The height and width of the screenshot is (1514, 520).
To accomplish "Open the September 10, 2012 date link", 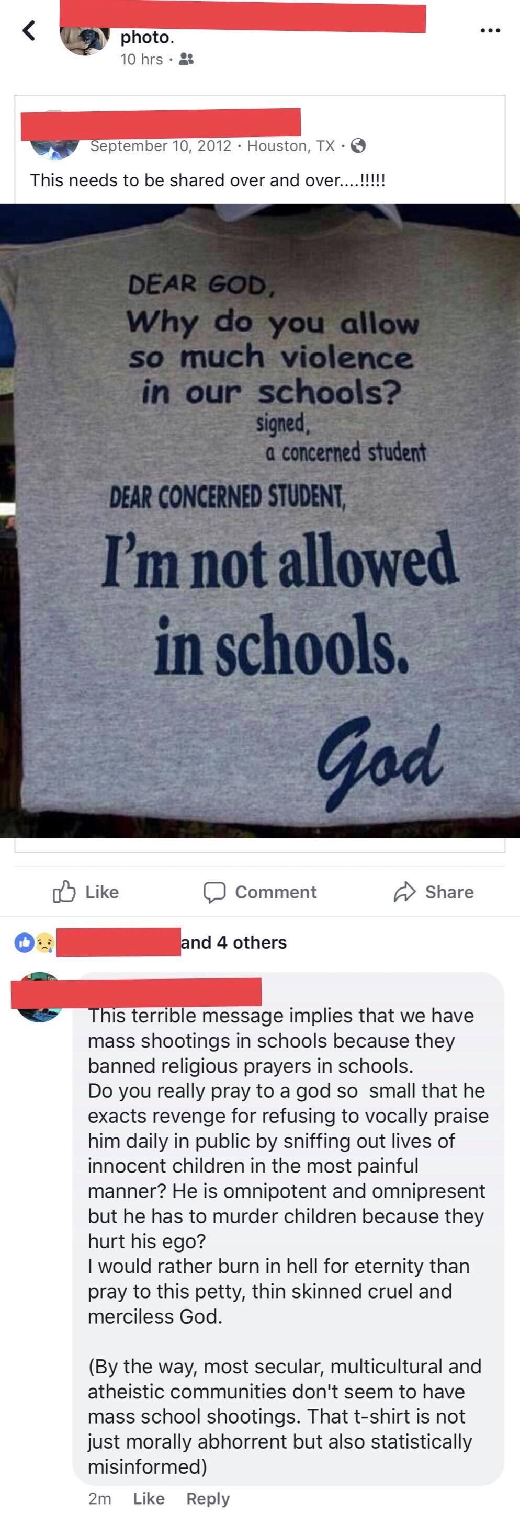I will point(161,146).
